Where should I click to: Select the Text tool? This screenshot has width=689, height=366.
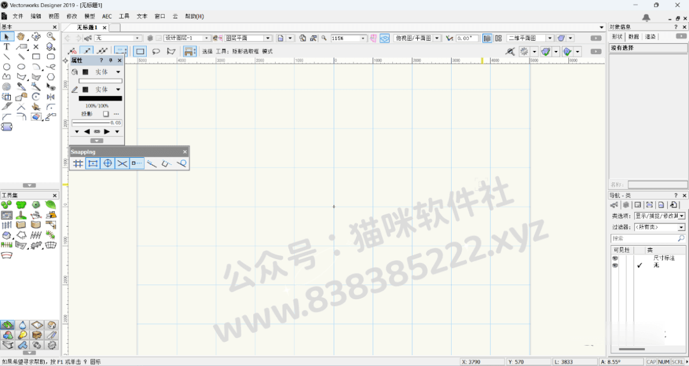pos(6,46)
